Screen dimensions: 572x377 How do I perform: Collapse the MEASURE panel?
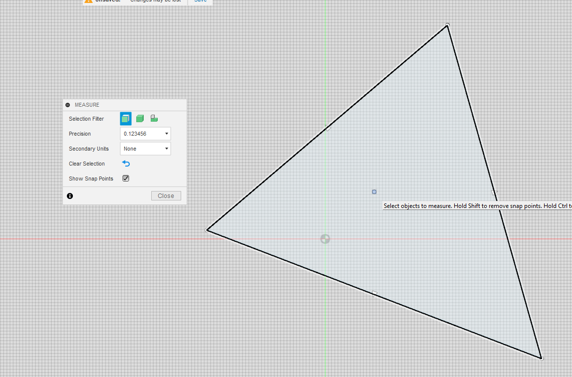click(68, 105)
